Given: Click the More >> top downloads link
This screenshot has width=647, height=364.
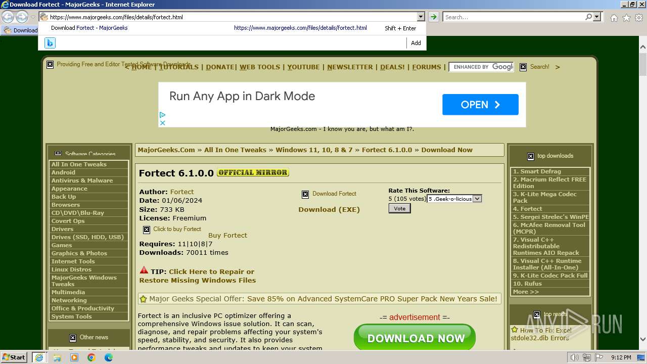Looking at the screenshot, I should tap(526, 292).
